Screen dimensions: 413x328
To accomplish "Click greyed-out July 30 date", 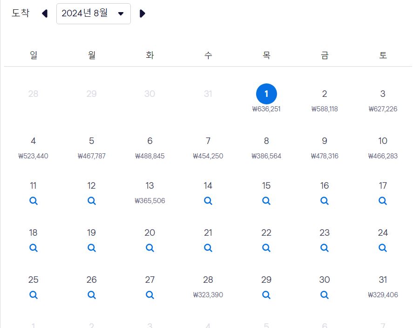I will [149, 94].
